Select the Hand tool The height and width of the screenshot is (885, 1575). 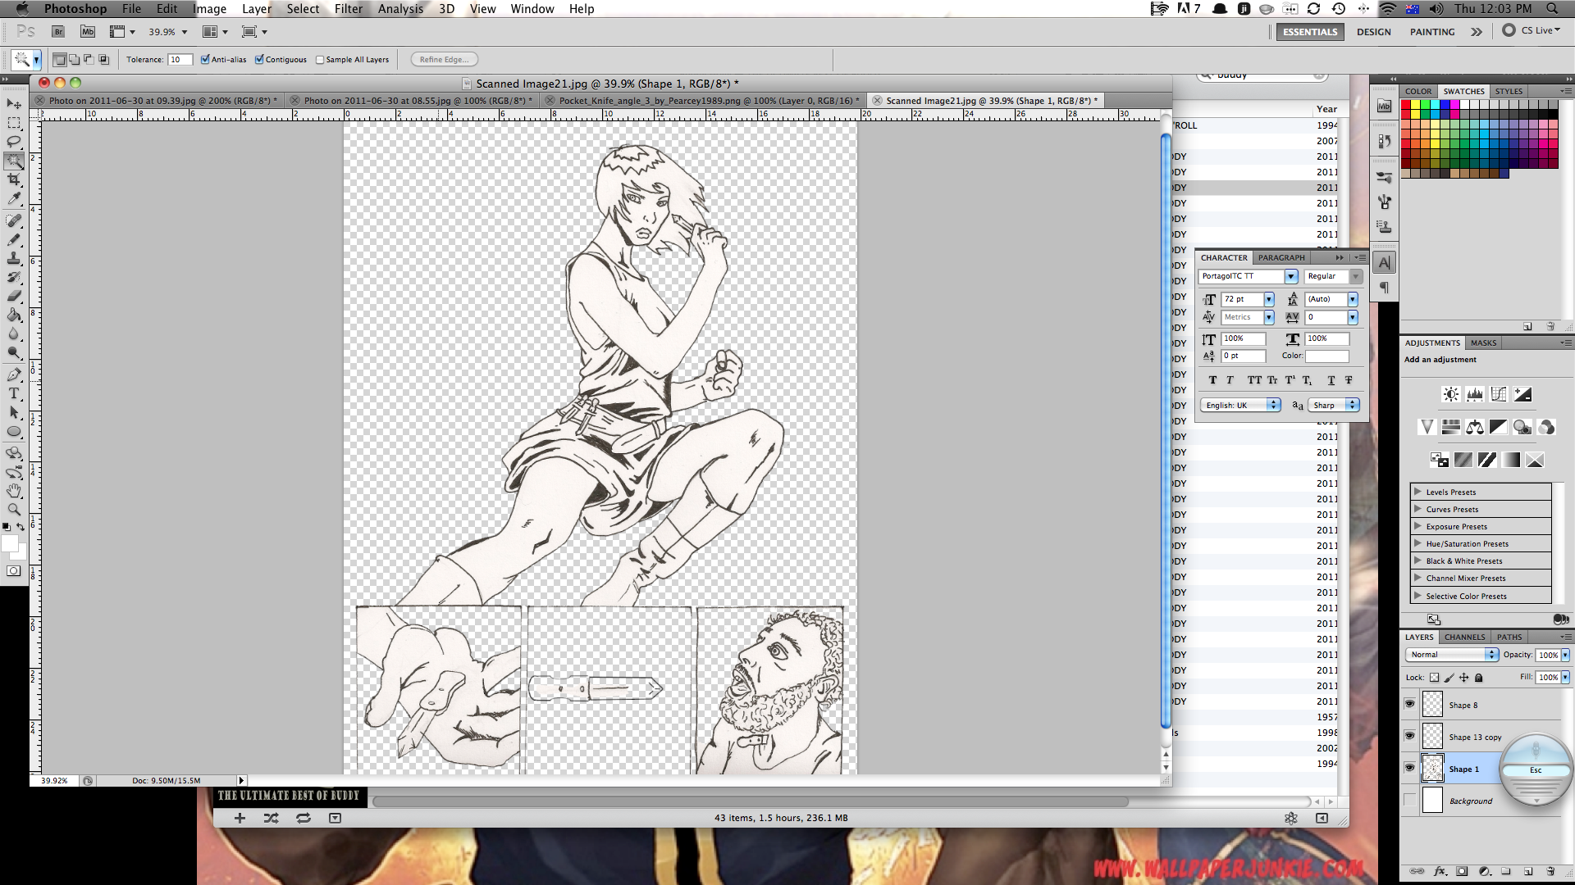pyautogui.click(x=14, y=491)
